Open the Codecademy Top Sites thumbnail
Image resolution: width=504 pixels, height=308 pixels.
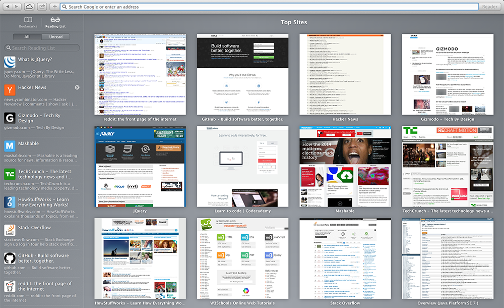coord(243,167)
